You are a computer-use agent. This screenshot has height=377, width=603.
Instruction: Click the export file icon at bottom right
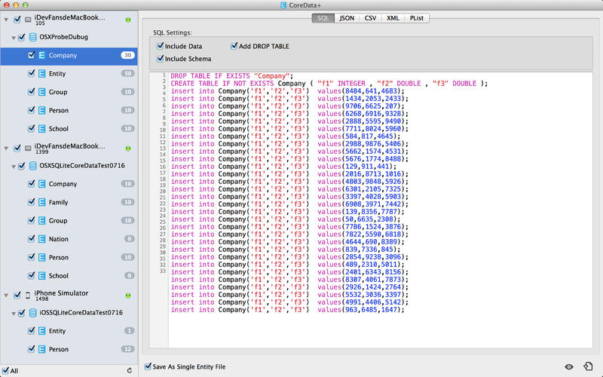588,366
